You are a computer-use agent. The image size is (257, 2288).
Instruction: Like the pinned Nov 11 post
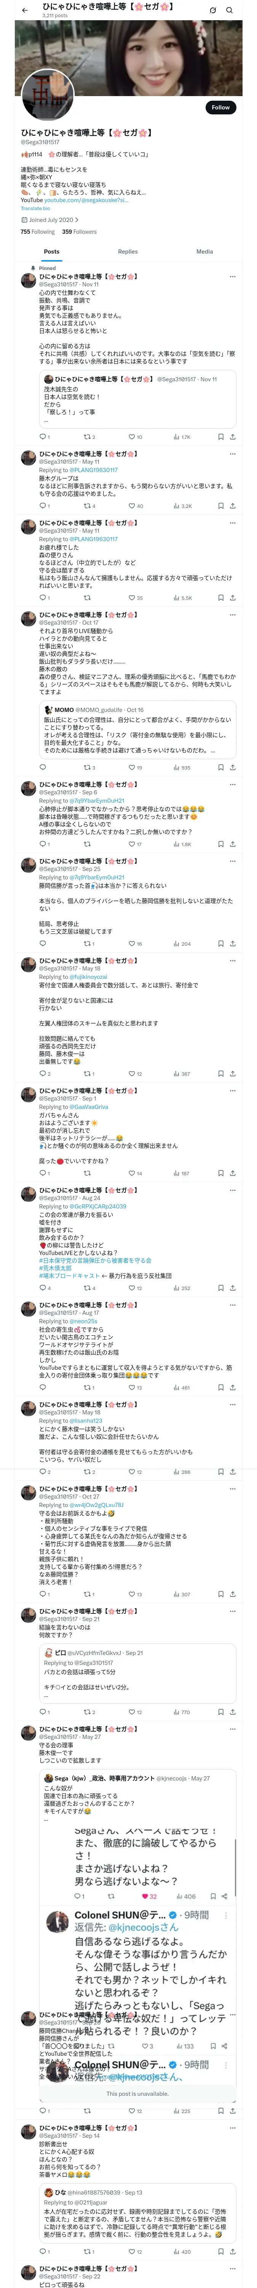pos(132,437)
